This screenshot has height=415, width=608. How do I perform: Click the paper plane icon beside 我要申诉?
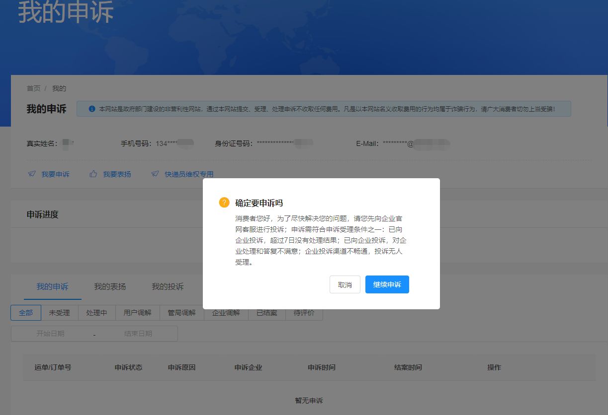tap(31, 174)
